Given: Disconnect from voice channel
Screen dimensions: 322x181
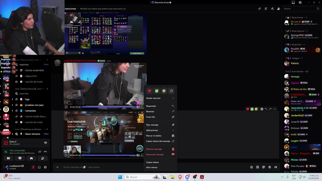Looking at the screenshot, I should point(45,152).
